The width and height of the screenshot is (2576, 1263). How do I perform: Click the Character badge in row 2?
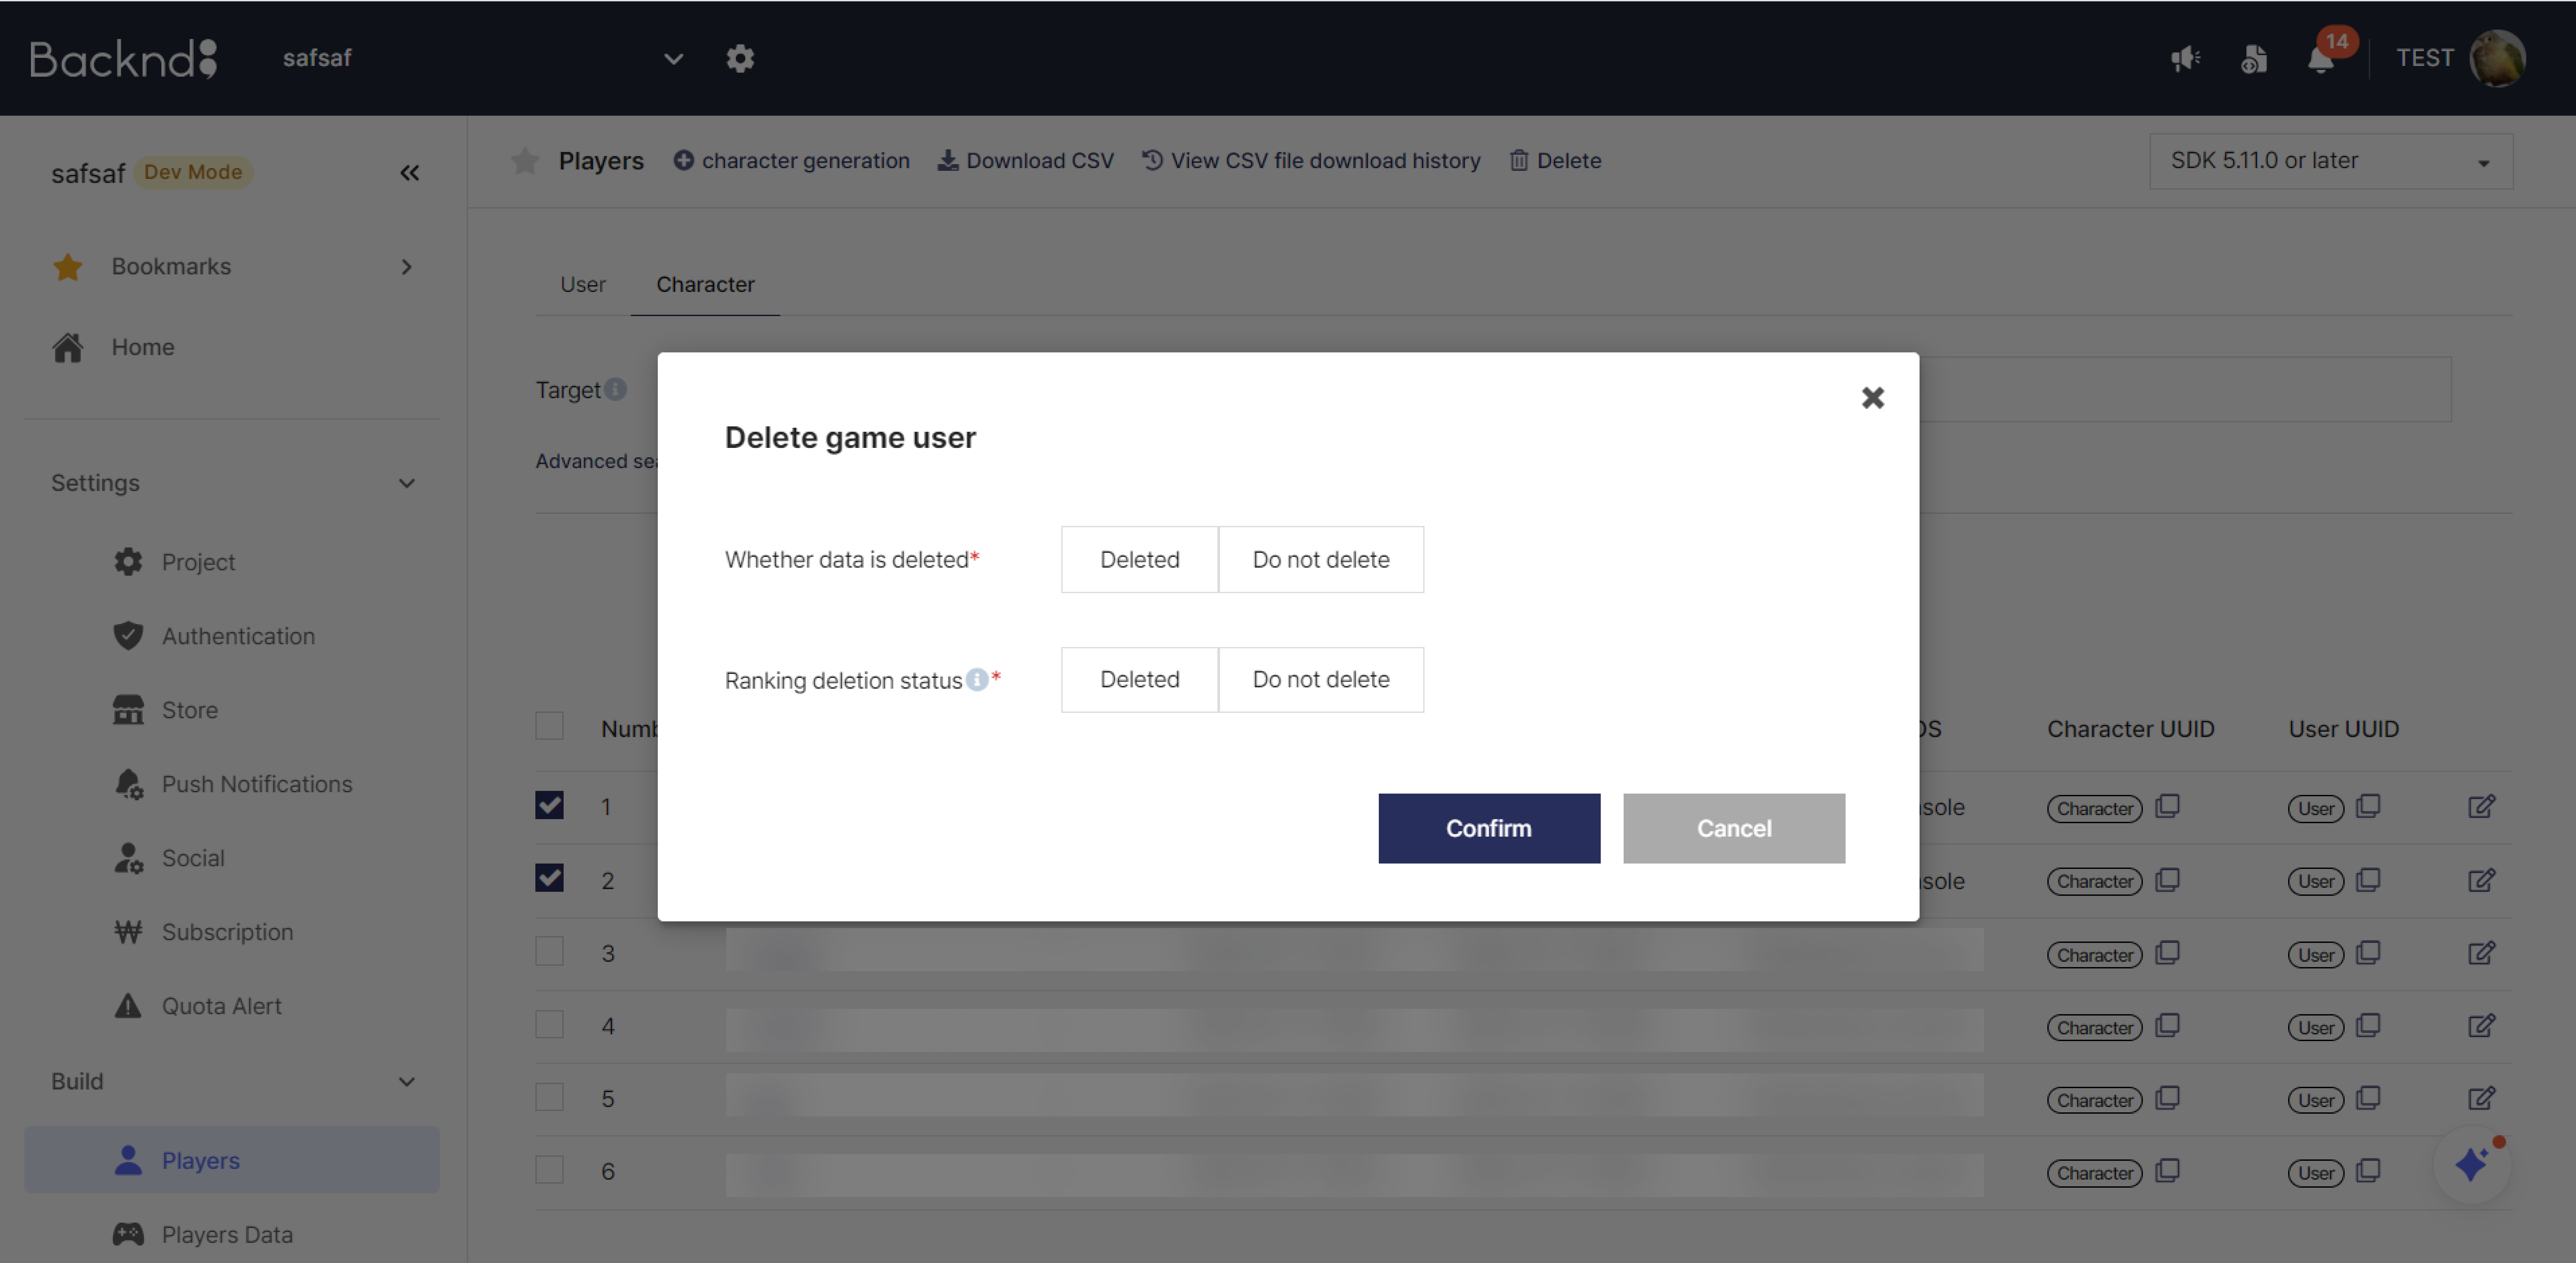click(2095, 881)
